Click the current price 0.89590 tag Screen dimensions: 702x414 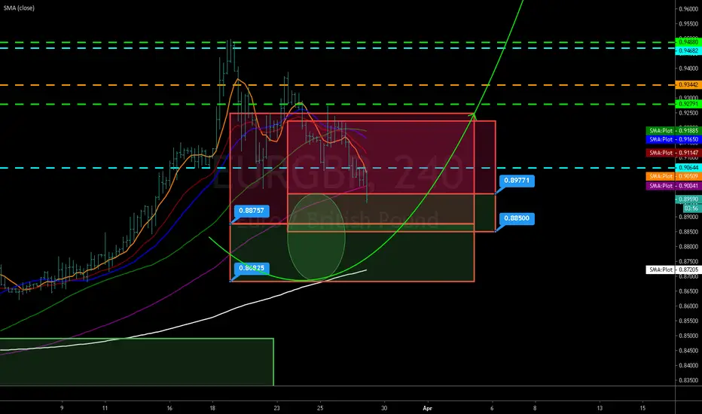688,199
